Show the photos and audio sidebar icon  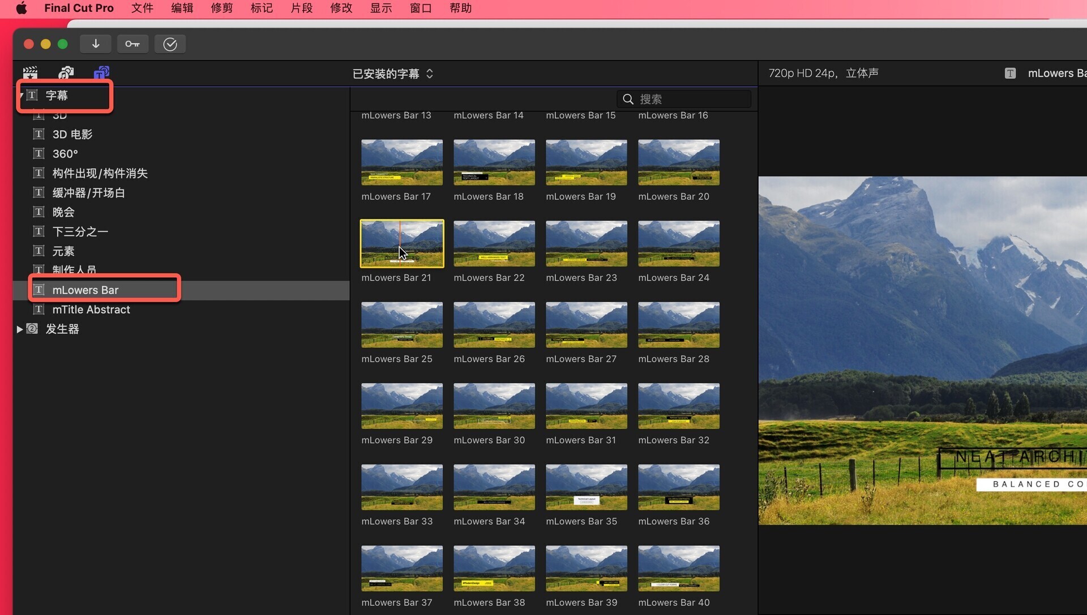(x=66, y=72)
